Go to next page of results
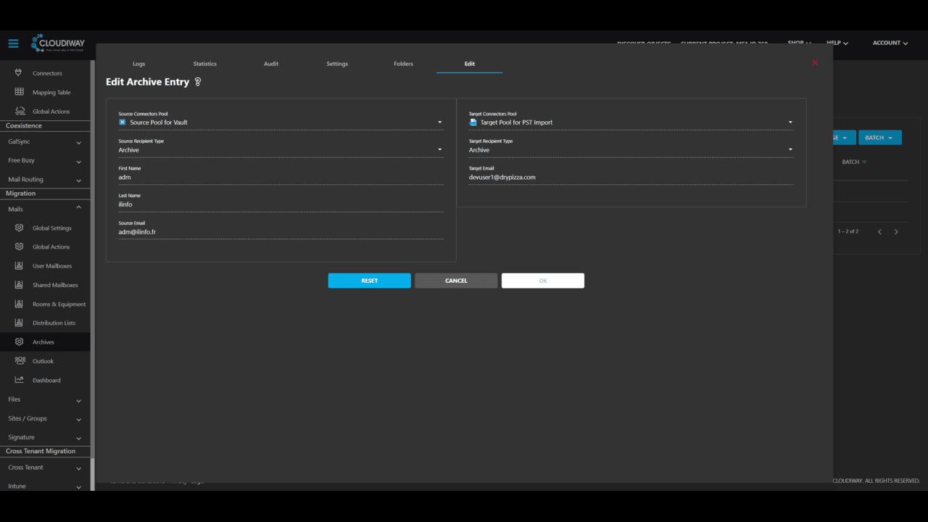 pyautogui.click(x=896, y=232)
